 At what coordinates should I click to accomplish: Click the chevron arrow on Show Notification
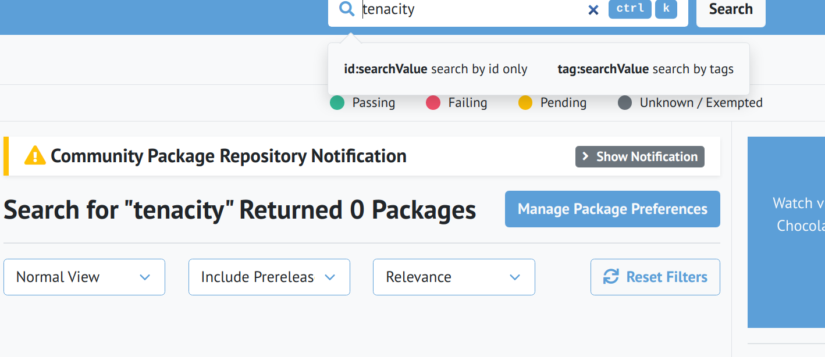click(585, 156)
